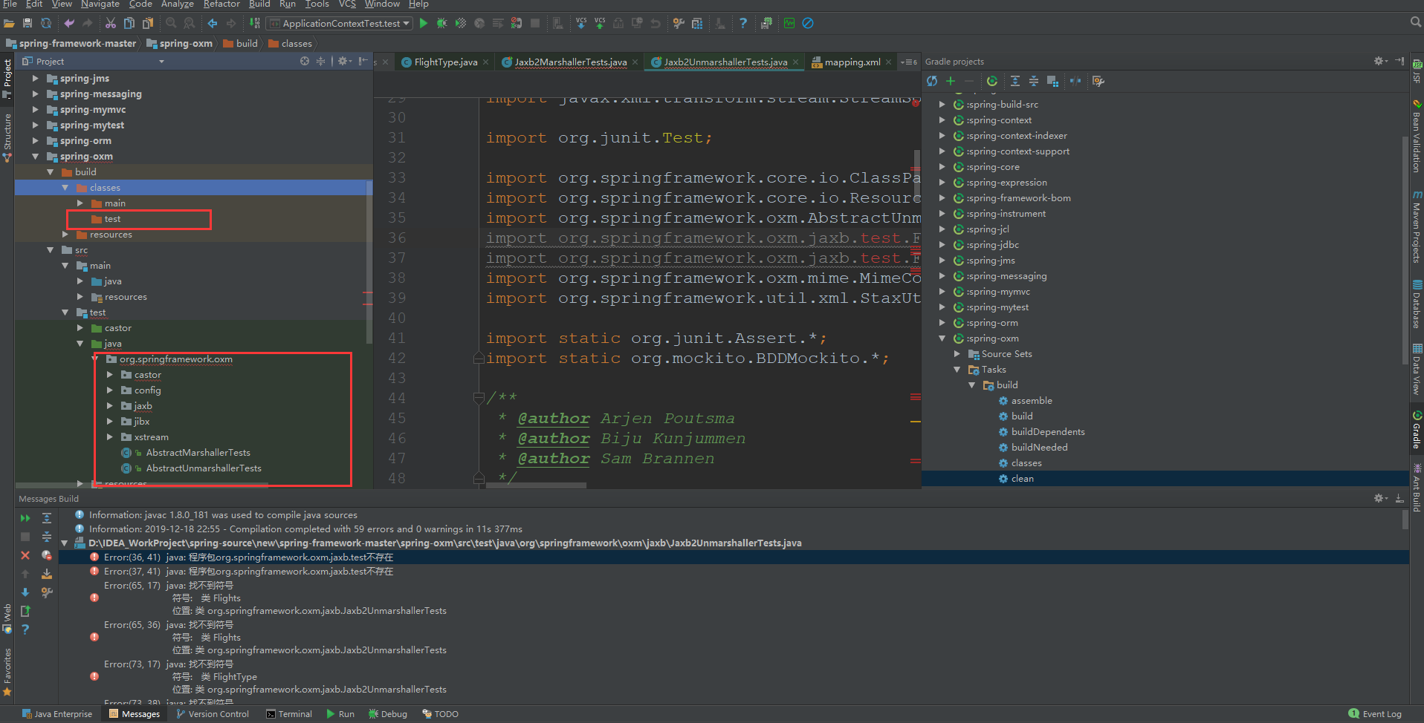Select the clean Gradle task
The width and height of the screenshot is (1424, 723).
click(x=1022, y=479)
